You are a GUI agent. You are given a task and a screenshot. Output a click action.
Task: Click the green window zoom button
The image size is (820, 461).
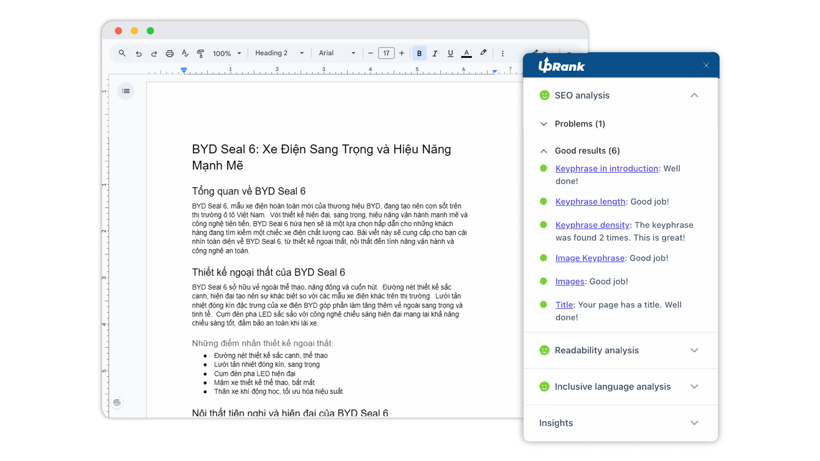(150, 31)
